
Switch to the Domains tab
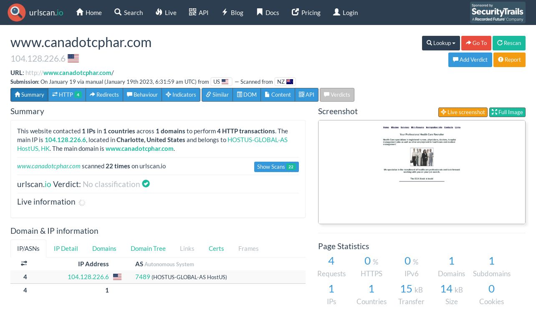coord(104,248)
